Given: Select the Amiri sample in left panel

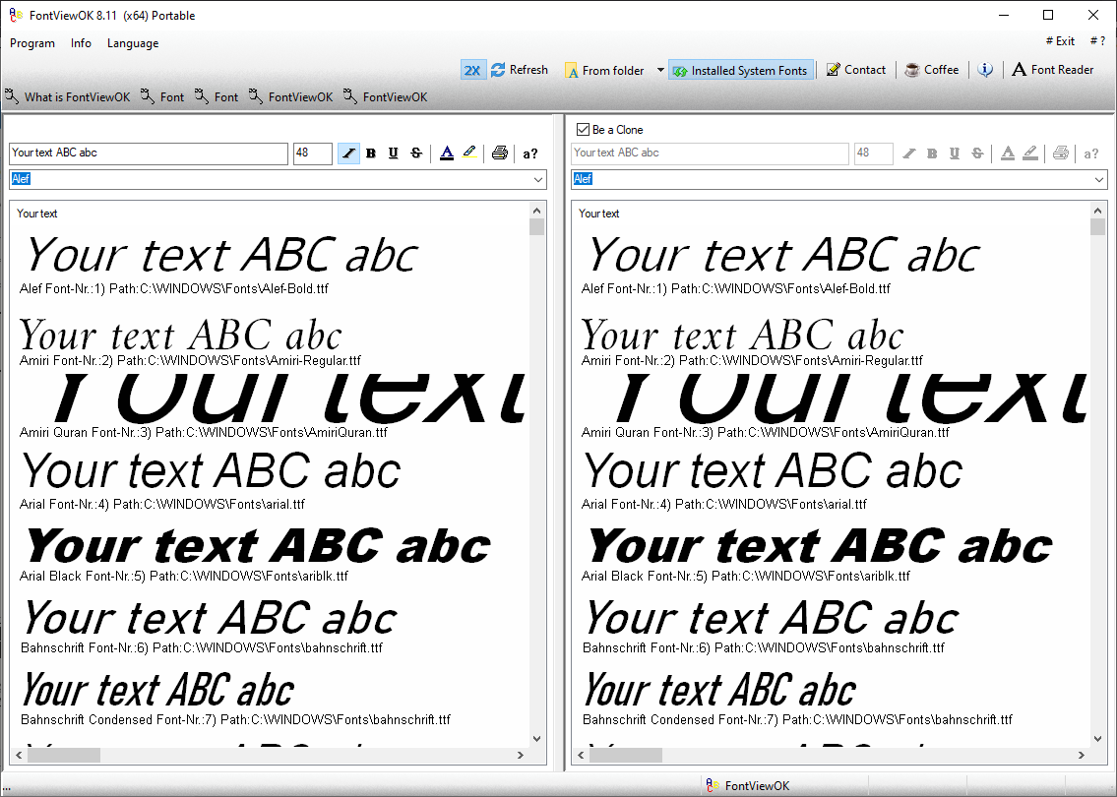Looking at the screenshot, I should point(180,334).
